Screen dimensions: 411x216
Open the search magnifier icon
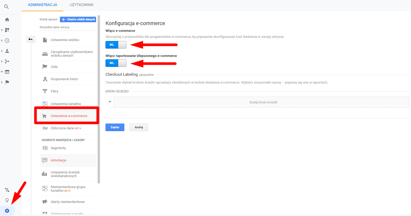7,7
